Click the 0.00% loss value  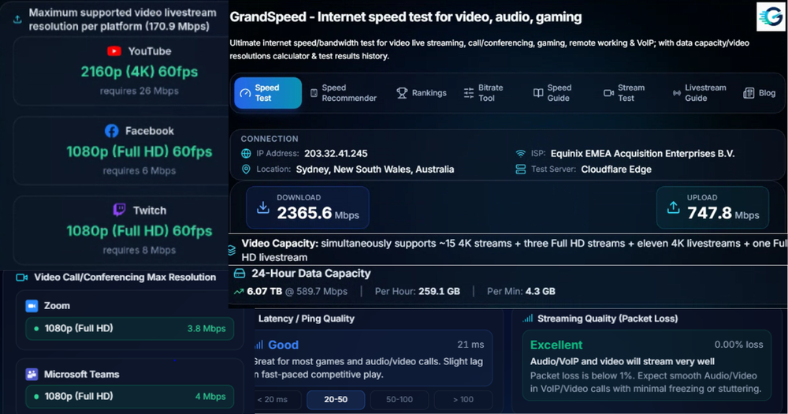[x=739, y=345]
